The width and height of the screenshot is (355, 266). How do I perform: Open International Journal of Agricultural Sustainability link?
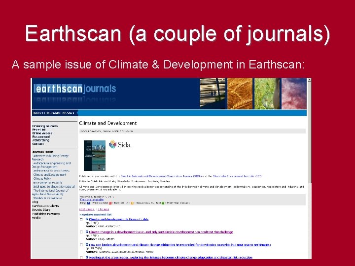coord(50,192)
